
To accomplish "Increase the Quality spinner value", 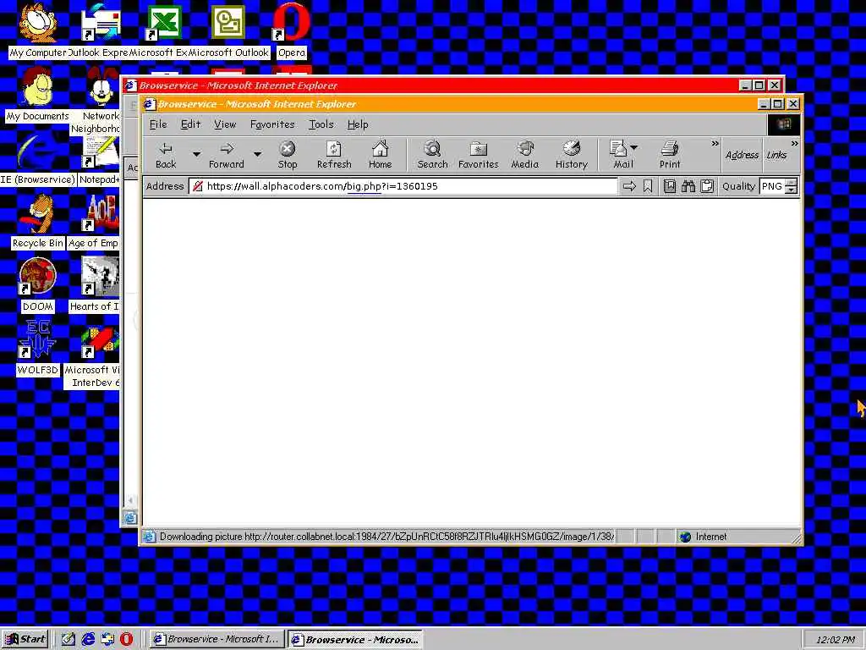I will 792,183.
